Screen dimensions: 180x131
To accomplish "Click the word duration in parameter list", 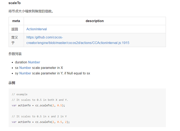I will (21, 62).
